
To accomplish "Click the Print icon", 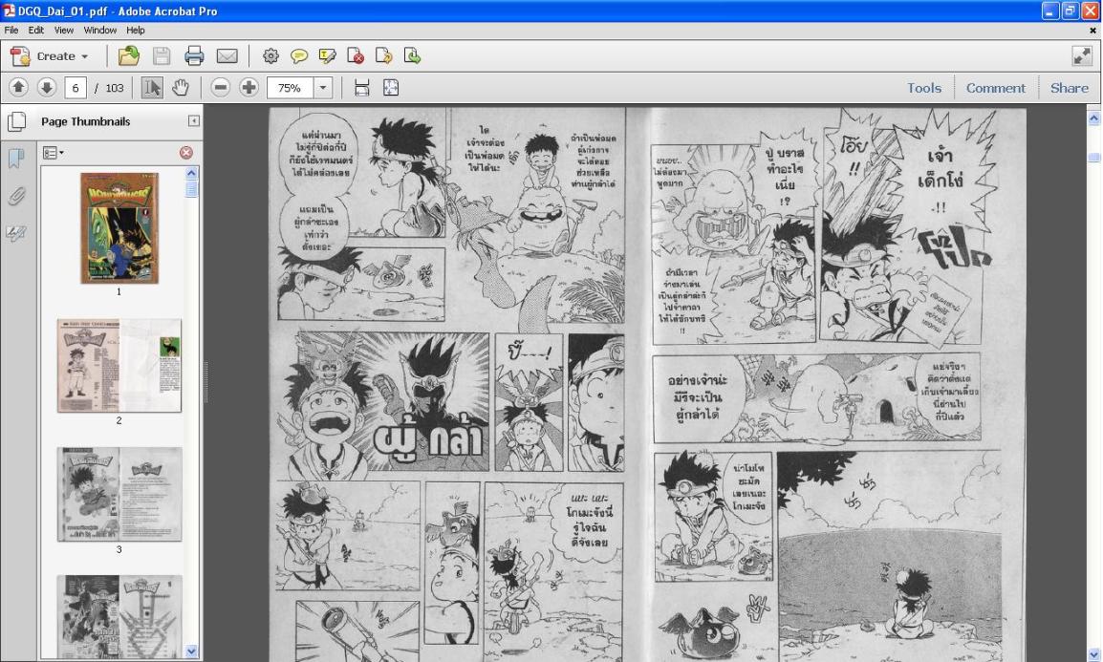I will tap(194, 56).
